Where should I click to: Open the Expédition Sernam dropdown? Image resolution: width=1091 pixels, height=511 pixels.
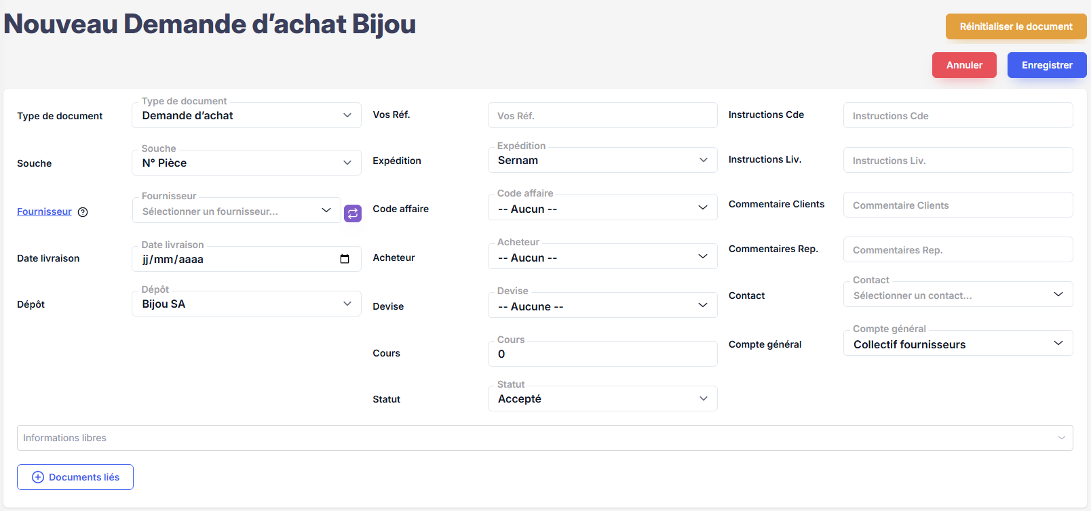[602, 160]
